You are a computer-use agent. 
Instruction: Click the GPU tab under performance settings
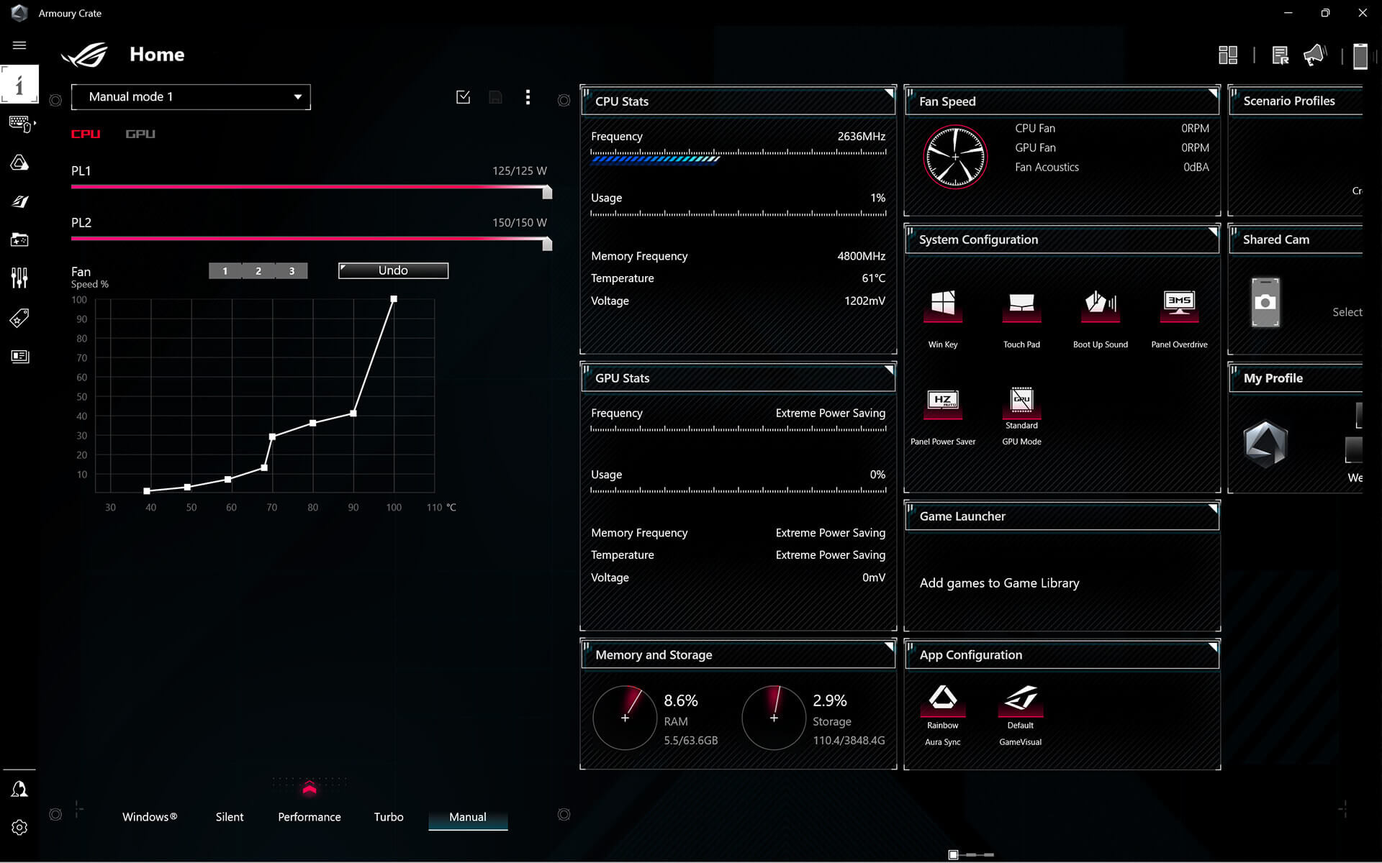140,134
